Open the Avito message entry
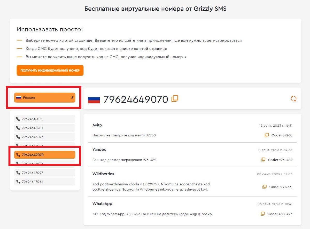Viewport: 310px width, 229px height. coord(192,130)
